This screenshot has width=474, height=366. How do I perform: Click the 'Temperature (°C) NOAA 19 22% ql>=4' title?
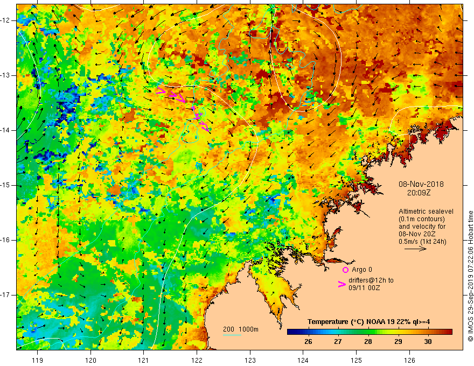368,322
